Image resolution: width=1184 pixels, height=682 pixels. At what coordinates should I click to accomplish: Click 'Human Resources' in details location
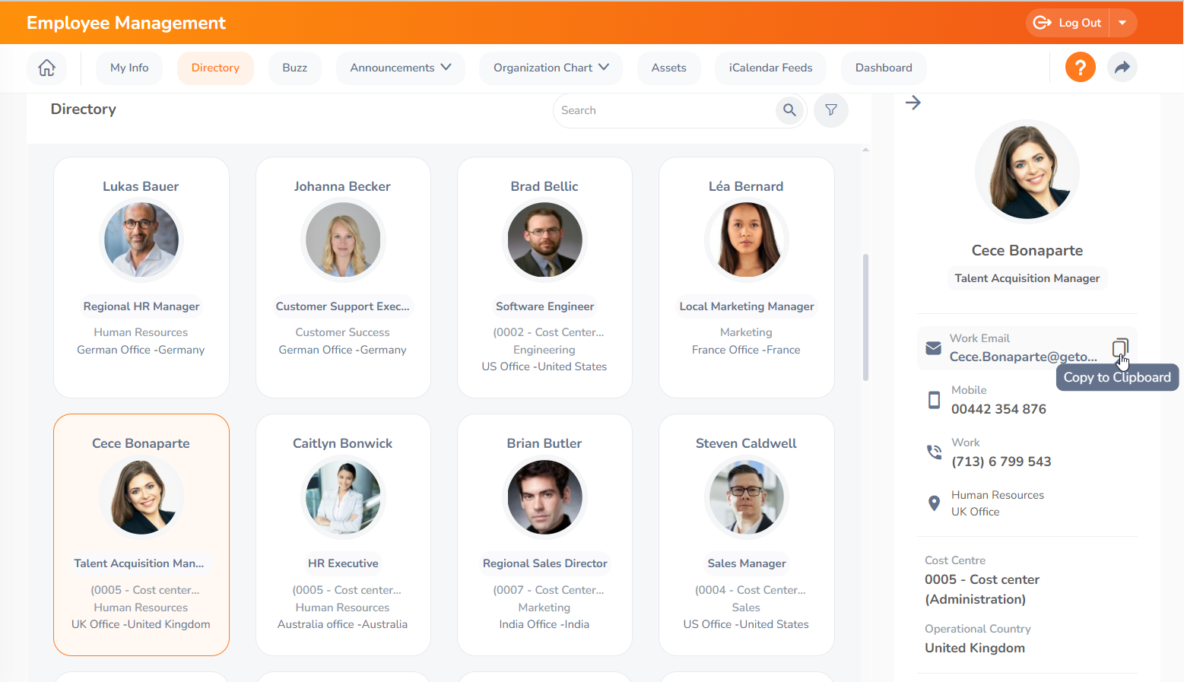(x=998, y=495)
